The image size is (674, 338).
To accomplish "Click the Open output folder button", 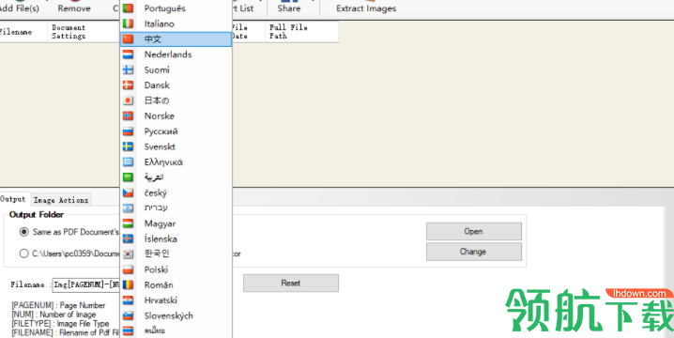I will pyautogui.click(x=474, y=231).
